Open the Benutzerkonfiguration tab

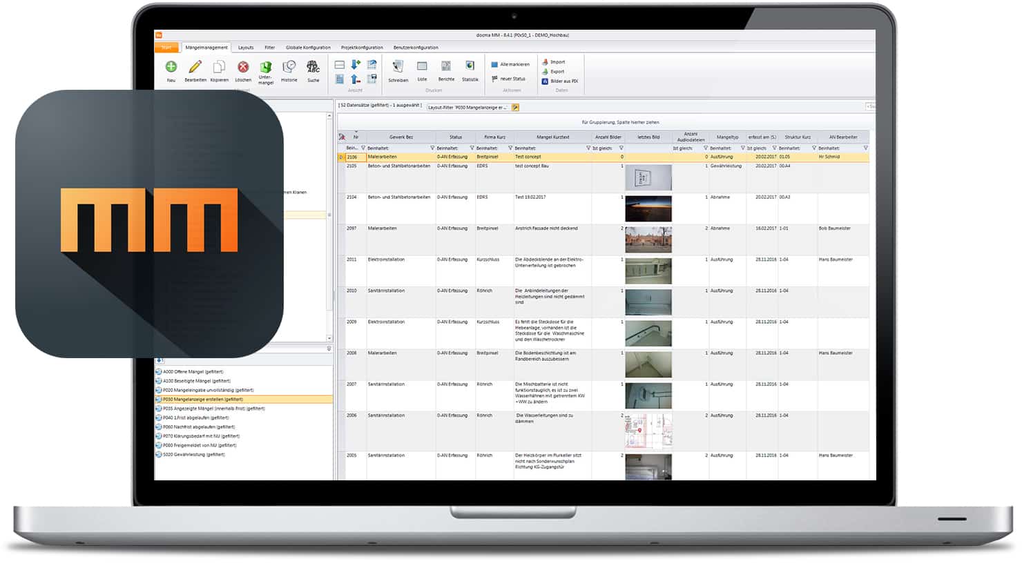(x=416, y=48)
